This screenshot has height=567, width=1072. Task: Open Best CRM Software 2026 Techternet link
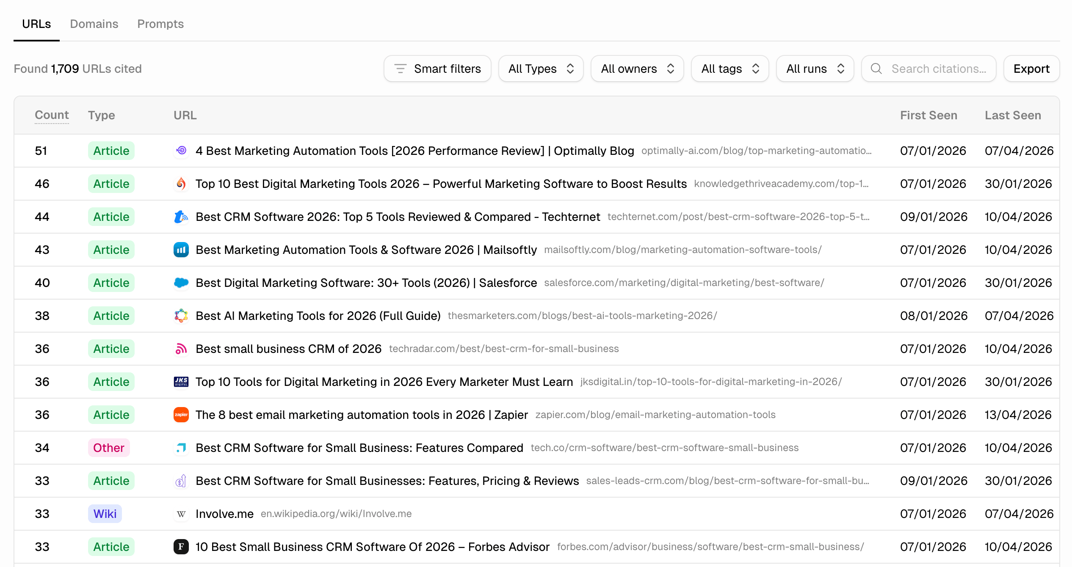pos(398,217)
